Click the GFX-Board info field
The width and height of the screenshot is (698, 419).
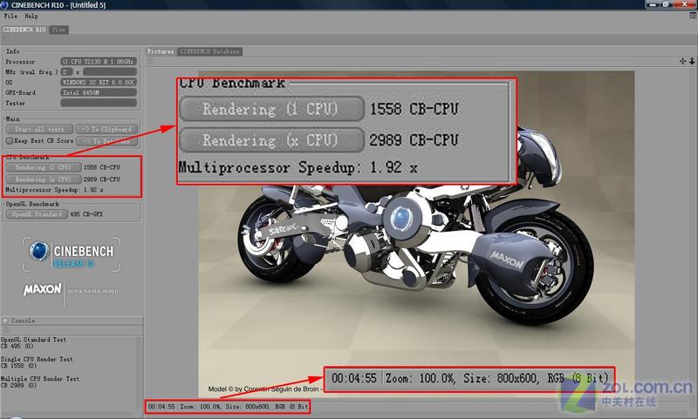(99, 92)
